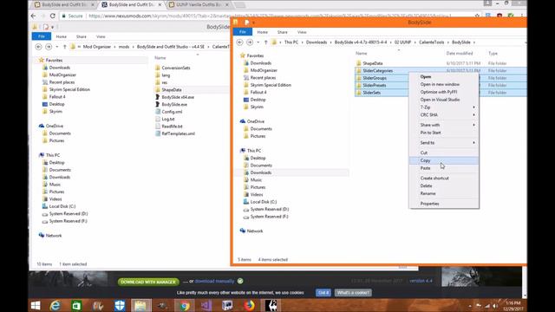Open the View tab in front Explorer window
The width and height of the screenshot is (555, 312).
point(302,32)
